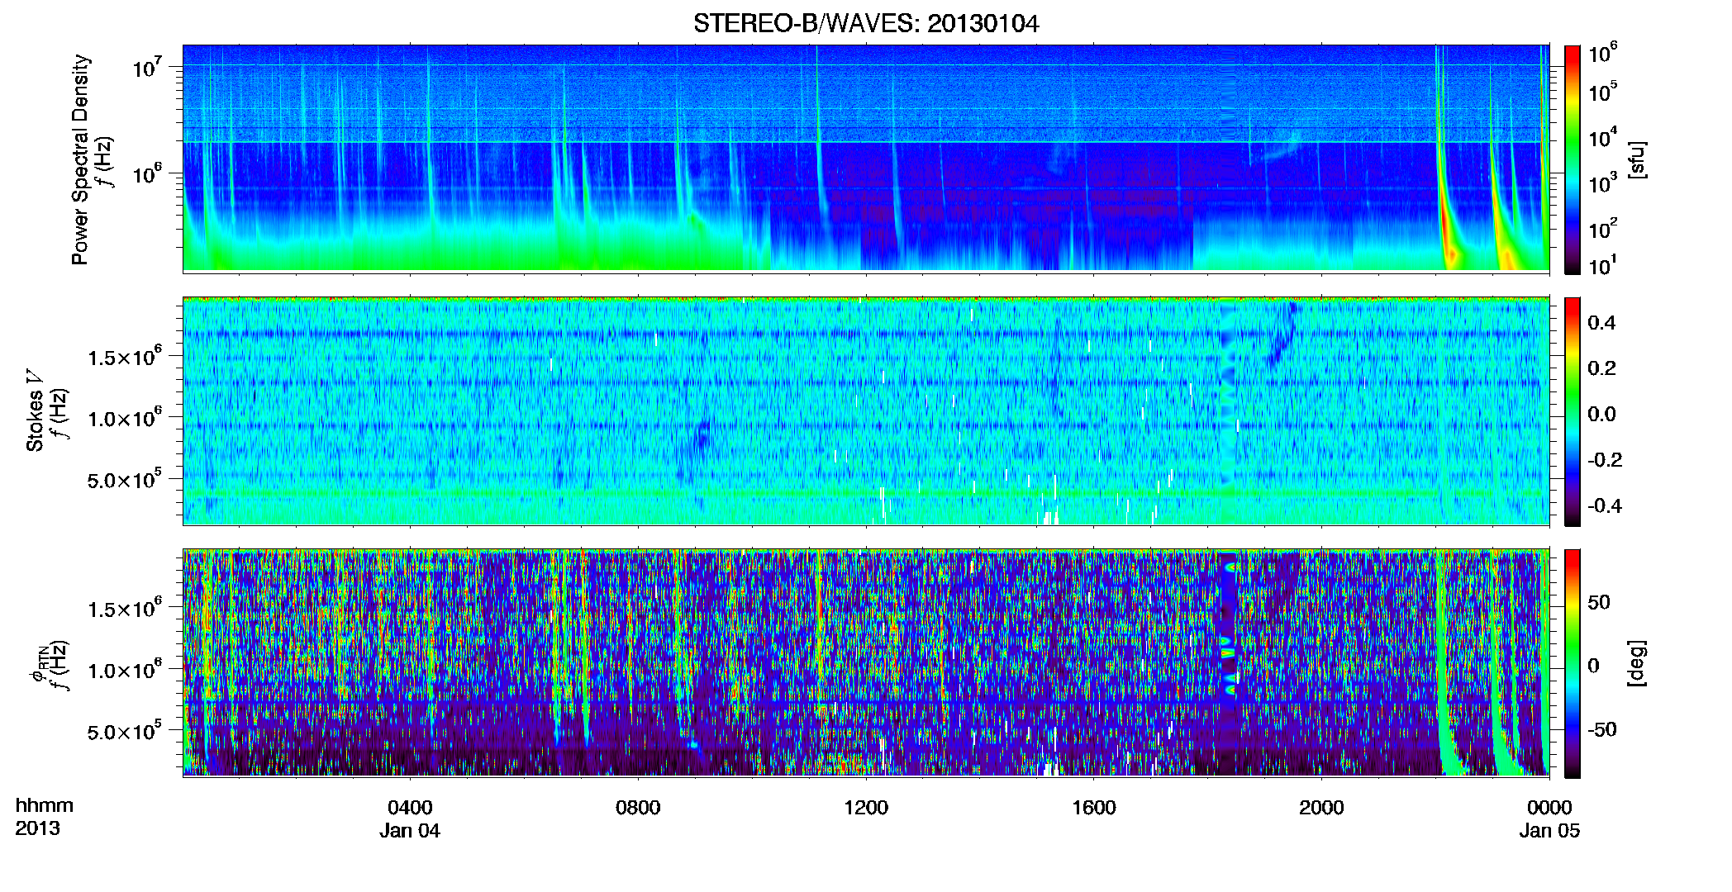This screenshot has height=892, width=1732.
Task: Click the 1200 time tick label
Action: (x=866, y=807)
